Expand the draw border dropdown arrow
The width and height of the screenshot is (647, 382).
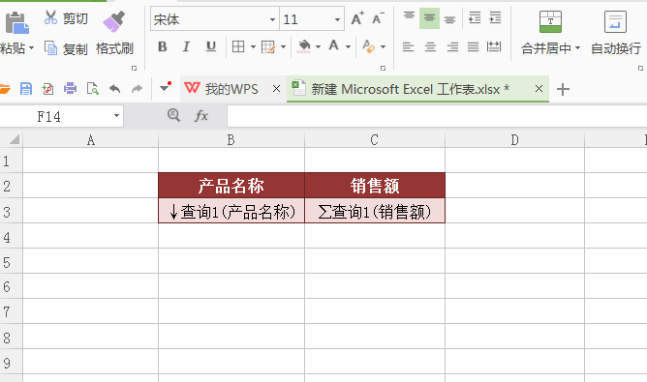(x=283, y=47)
